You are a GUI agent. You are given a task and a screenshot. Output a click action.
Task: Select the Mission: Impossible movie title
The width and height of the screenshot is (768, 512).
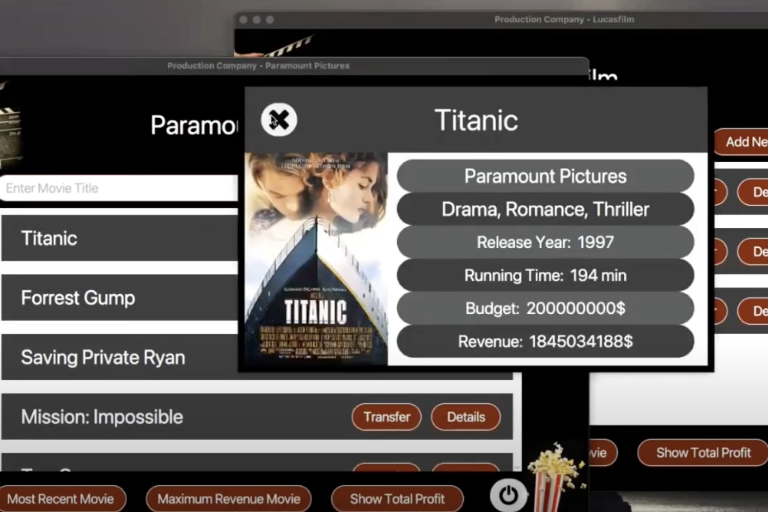102,417
